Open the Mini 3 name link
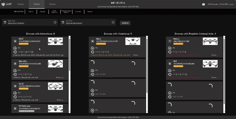Viewport: 236px width, 119px height. point(99,39)
